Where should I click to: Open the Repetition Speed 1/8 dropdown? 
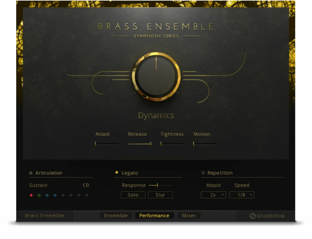[x=242, y=195]
